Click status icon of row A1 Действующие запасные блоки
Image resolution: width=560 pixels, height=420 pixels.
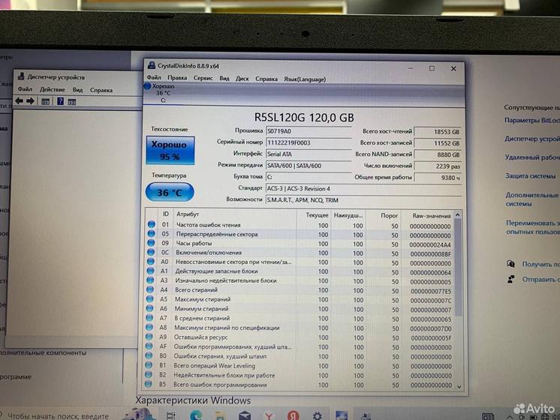tap(150, 271)
